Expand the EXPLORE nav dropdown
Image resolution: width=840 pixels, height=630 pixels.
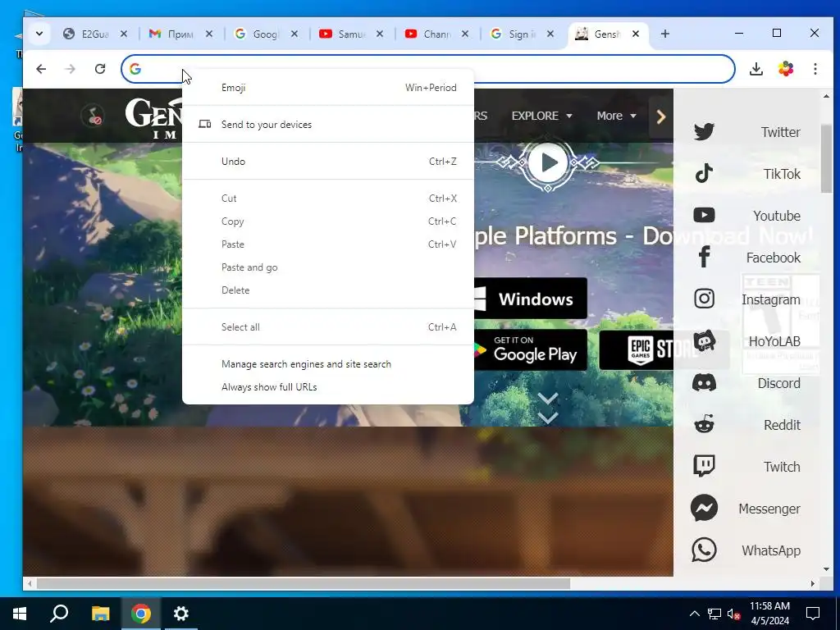click(541, 116)
